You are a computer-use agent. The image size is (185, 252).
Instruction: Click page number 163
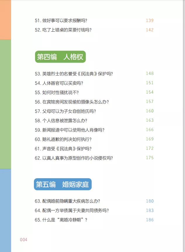point(150,120)
